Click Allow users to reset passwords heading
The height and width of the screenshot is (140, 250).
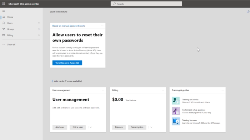(x=77, y=38)
